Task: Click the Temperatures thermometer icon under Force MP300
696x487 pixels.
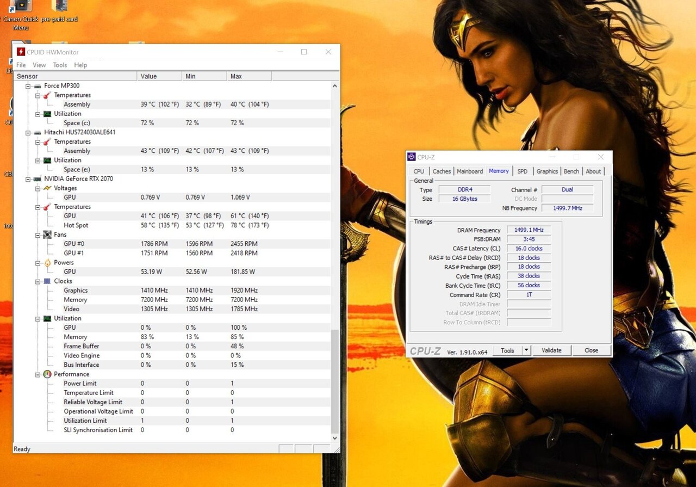Action: pos(48,95)
